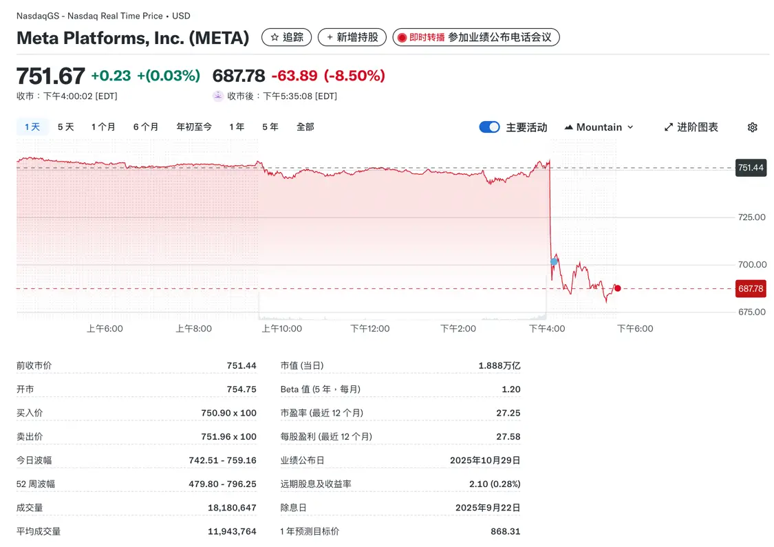
Task: Disable the blue activity toggle
Action: (489, 127)
